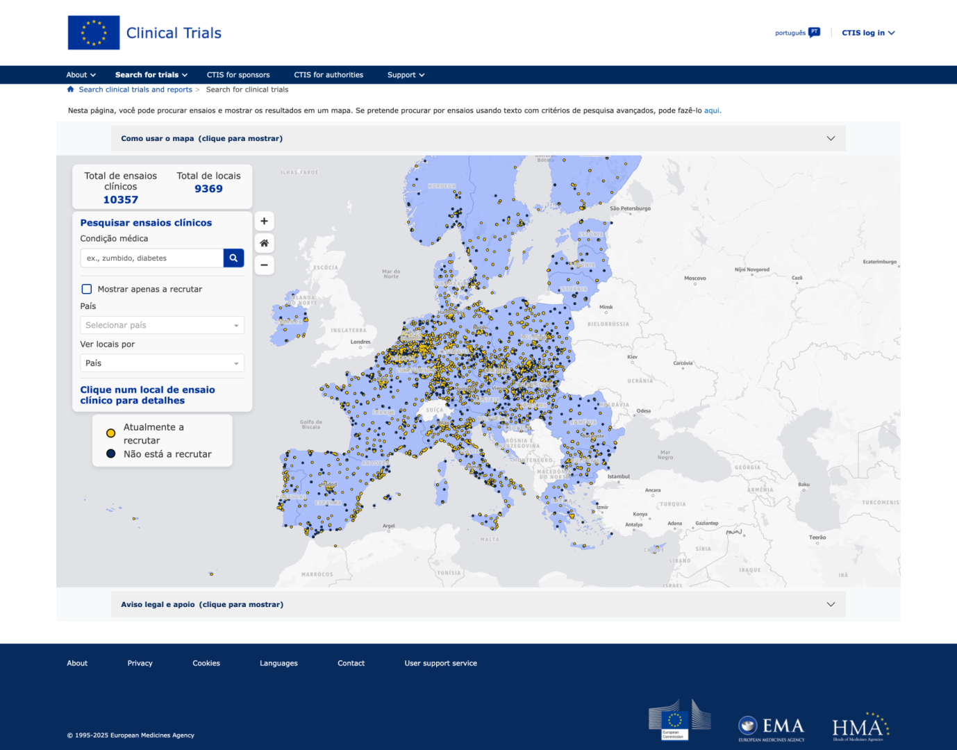
Task: Click the magnifier search button for Condição médica
Action: pyautogui.click(x=233, y=258)
